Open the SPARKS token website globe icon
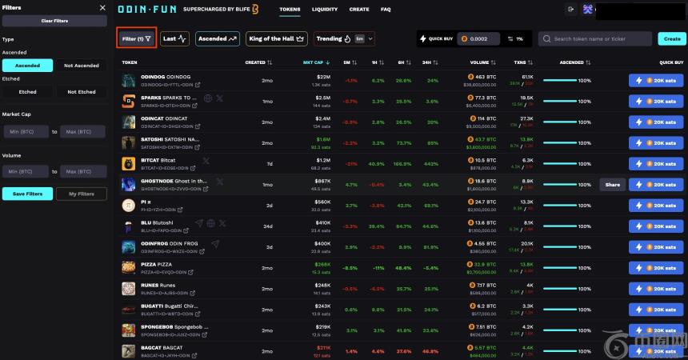 click(x=208, y=98)
